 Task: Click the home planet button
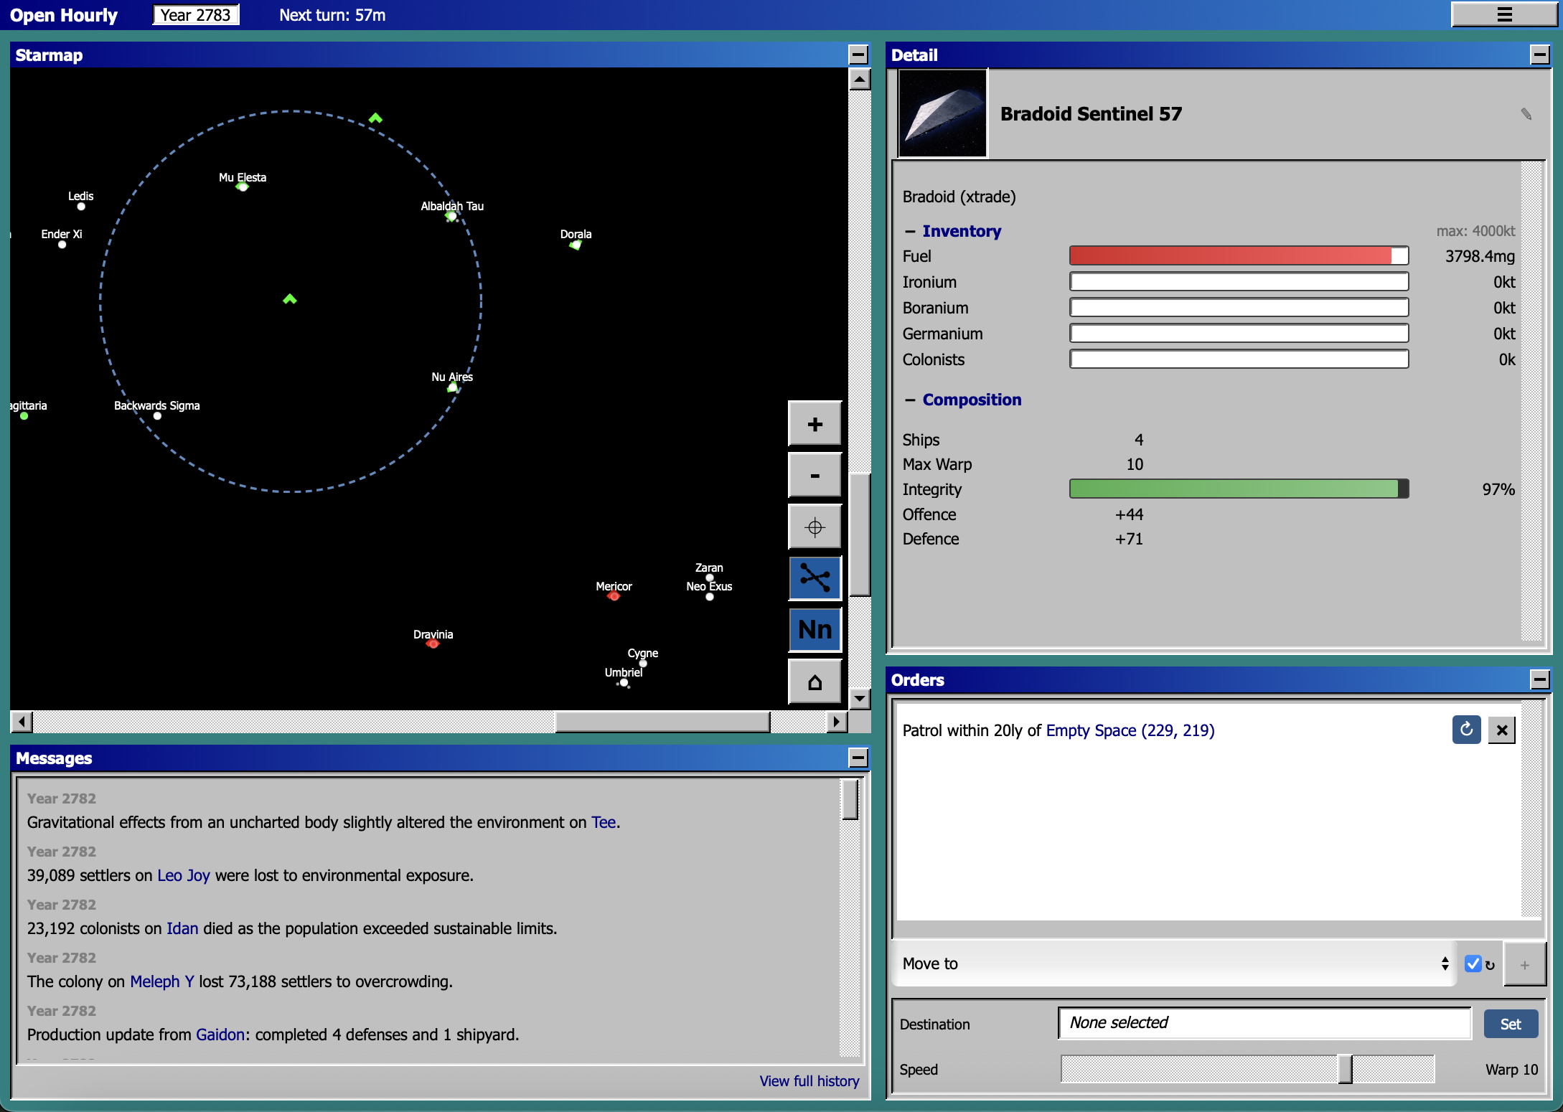815,682
